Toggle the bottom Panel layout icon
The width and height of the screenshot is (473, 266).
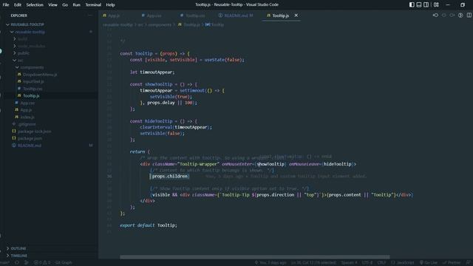[x=419, y=5]
